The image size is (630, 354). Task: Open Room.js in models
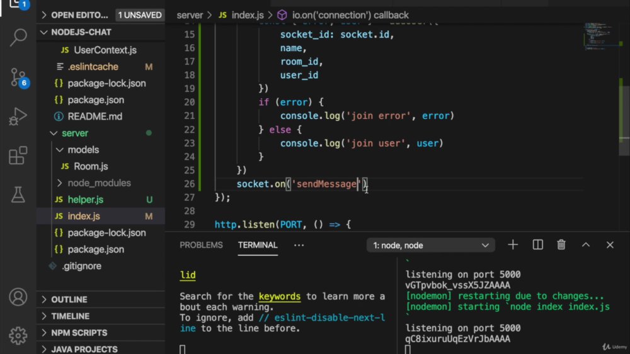(90, 166)
